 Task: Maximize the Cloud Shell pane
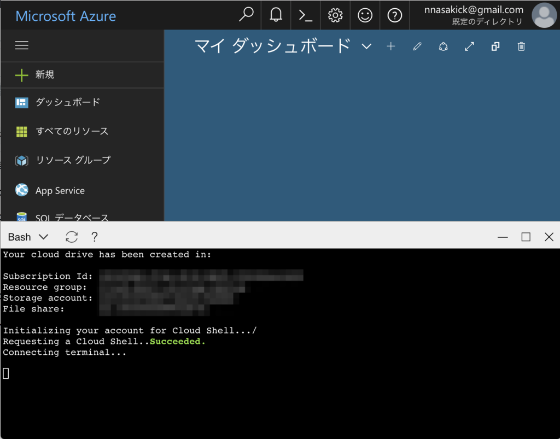[526, 237]
